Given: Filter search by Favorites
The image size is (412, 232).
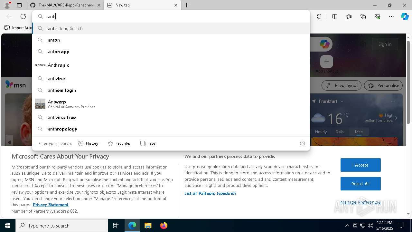Looking at the screenshot, I should [x=119, y=143].
